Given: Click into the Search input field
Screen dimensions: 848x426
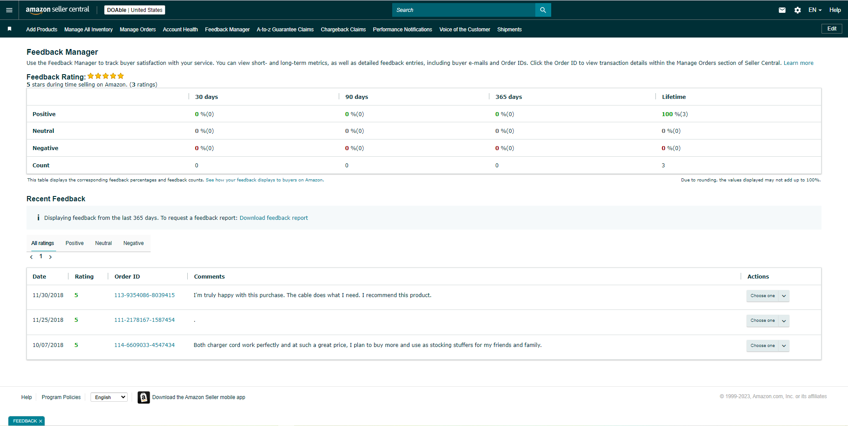Looking at the screenshot, I should (x=463, y=10).
